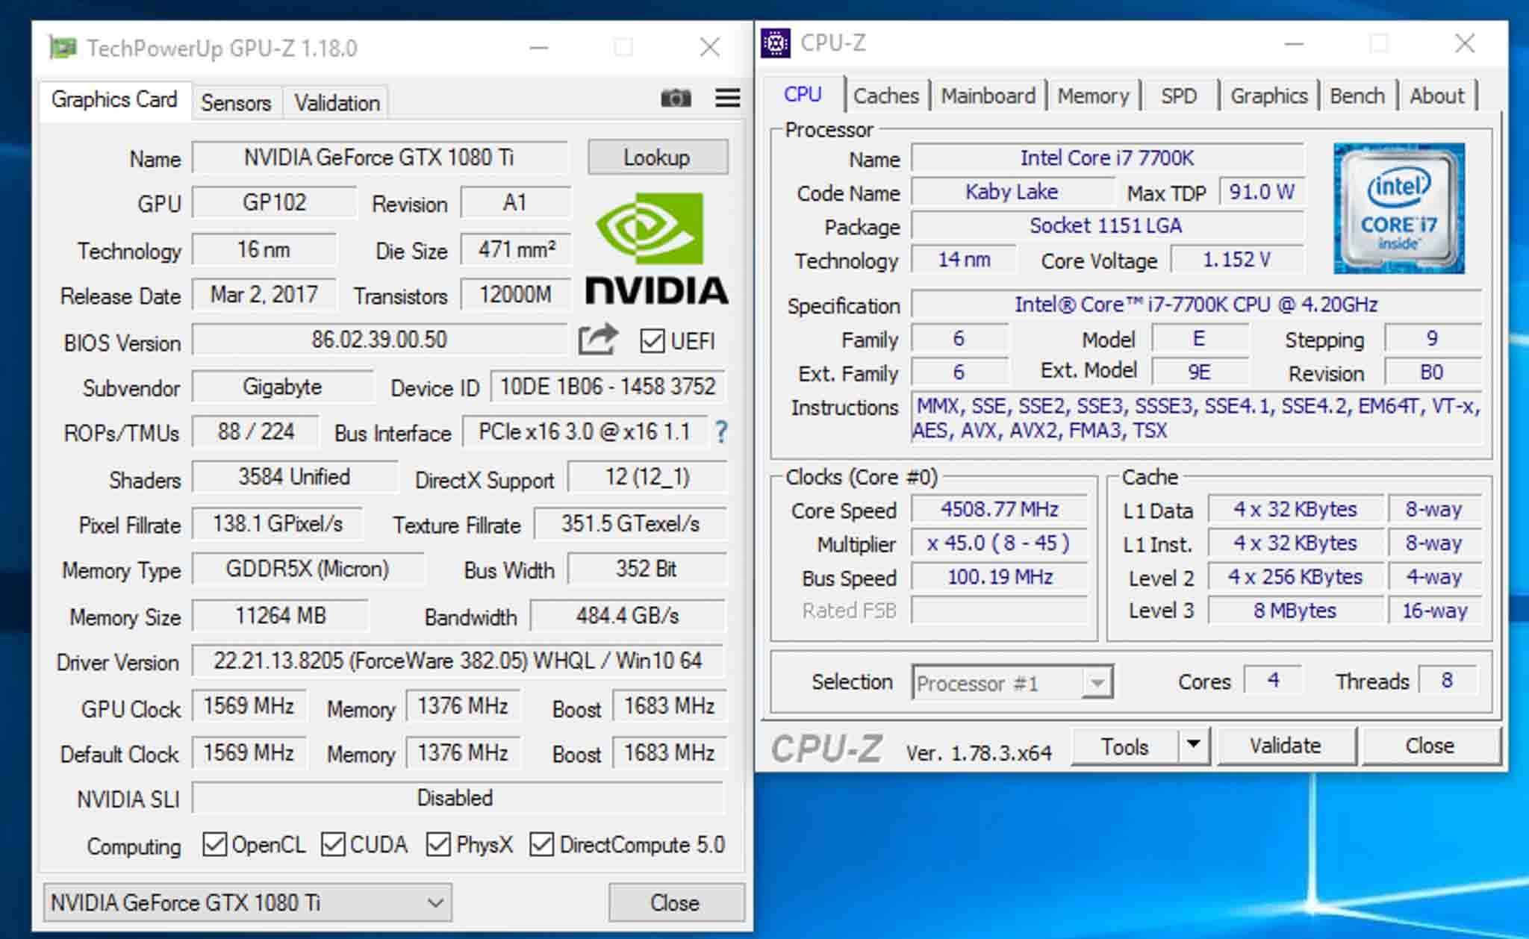The image size is (1529, 939).
Task: Click the Texture Fillrate value 351.5 GTexel/s
Action: pos(630,523)
